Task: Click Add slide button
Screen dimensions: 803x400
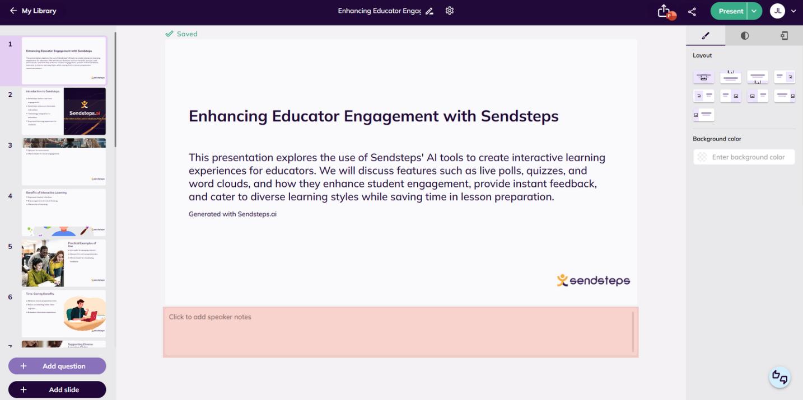Action: point(57,389)
